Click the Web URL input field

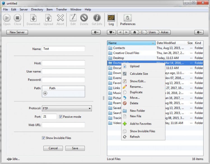point(63,125)
